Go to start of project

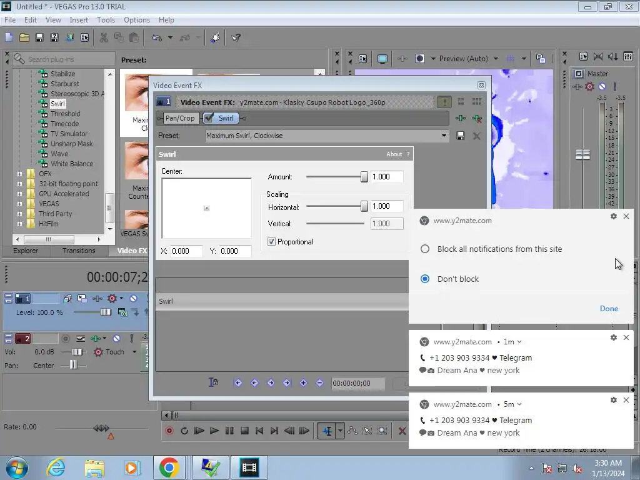(259, 431)
